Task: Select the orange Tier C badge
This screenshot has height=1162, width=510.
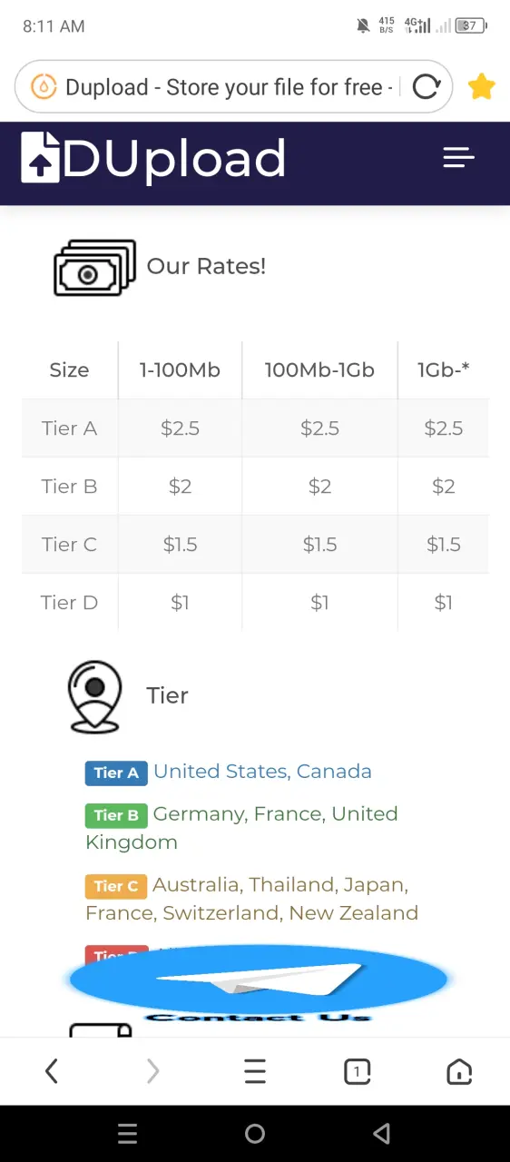Action: tap(115, 886)
